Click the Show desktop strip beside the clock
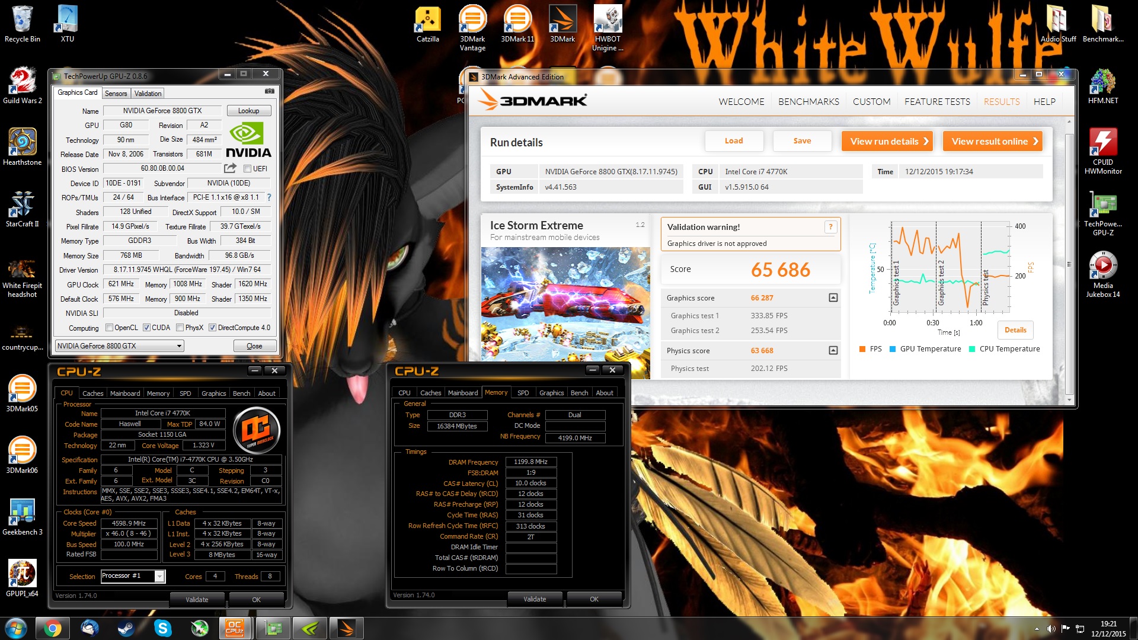 click(1133, 628)
